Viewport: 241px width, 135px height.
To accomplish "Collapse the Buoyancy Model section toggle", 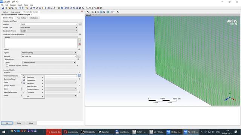I will pyautogui.click(x=79, y=79).
